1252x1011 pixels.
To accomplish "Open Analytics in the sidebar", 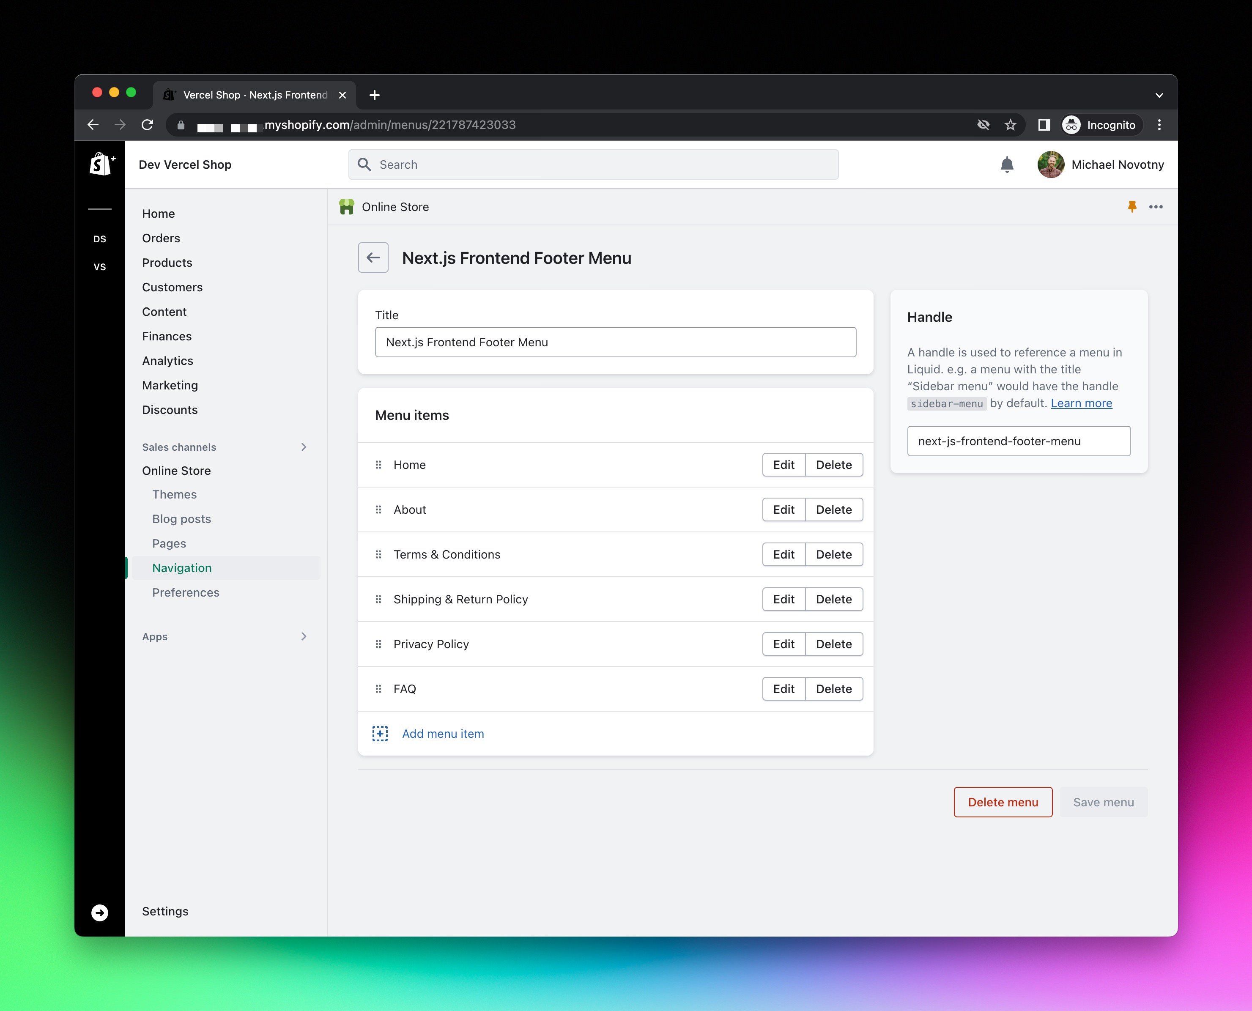I will pyautogui.click(x=168, y=361).
